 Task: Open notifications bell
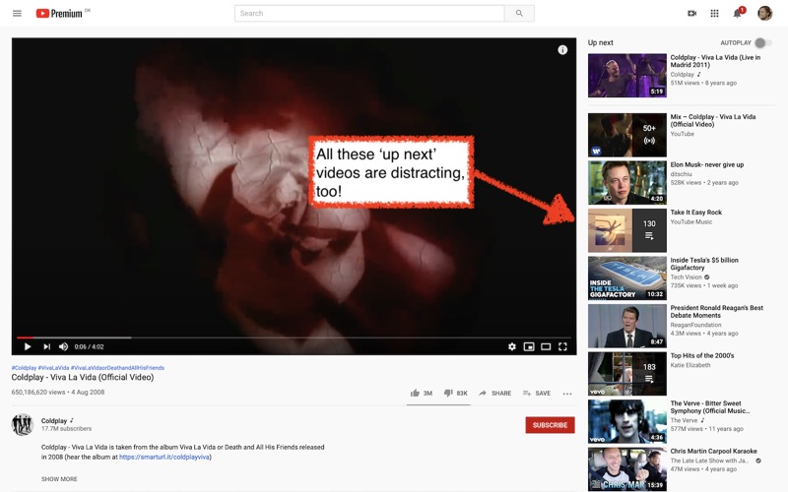(x=737, y=14)
